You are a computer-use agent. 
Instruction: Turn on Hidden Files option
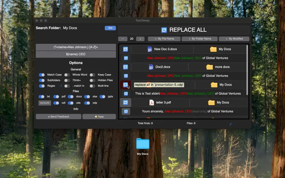92,80
